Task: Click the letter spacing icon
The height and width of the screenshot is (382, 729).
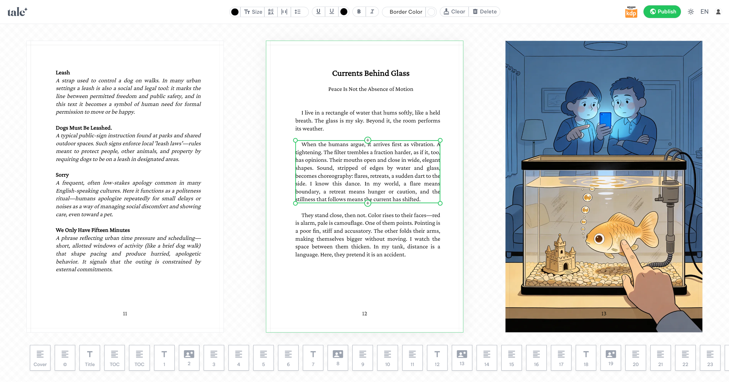Action: pyautogui.click(x=284, y=12)
